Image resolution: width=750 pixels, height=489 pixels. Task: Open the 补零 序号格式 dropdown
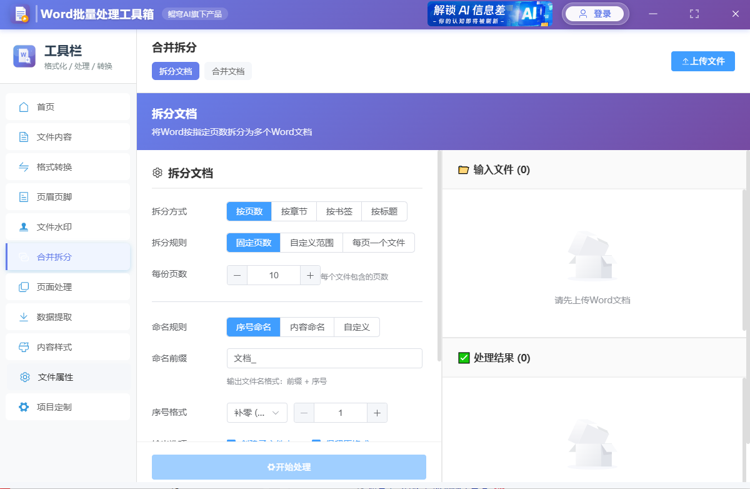[256, 413]
